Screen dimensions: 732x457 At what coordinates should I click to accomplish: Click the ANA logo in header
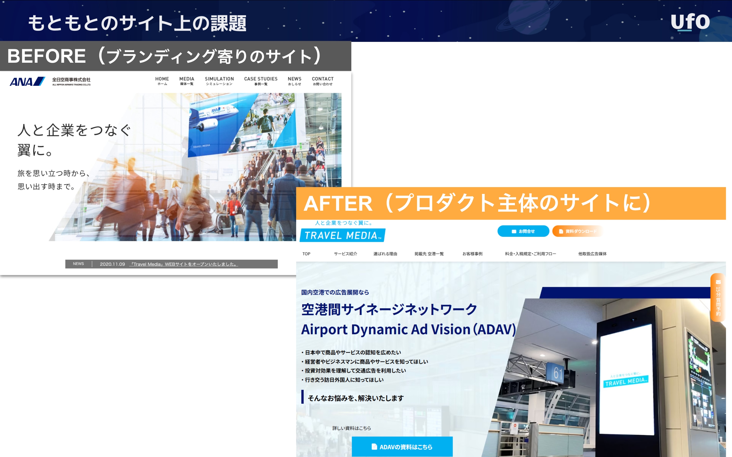click(x=27, y=81)
